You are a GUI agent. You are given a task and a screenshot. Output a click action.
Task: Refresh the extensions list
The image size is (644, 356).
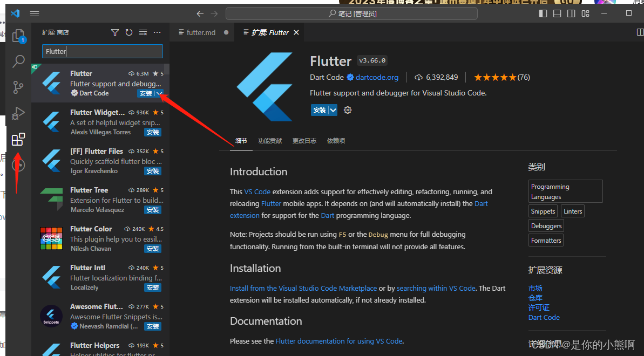(x=129, y=32)
